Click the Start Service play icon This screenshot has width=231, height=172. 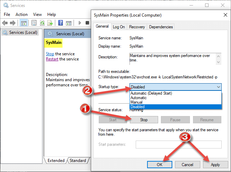80,23
